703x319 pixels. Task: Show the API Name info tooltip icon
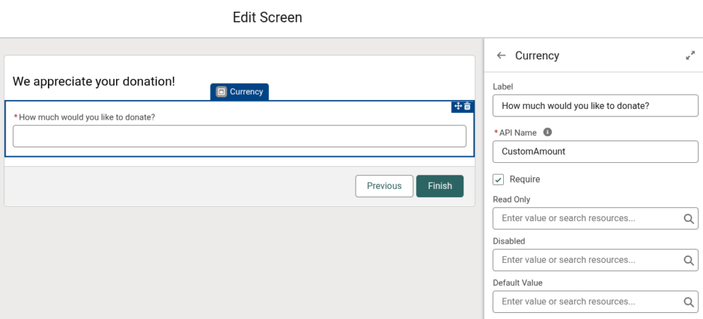pos(547,132)
